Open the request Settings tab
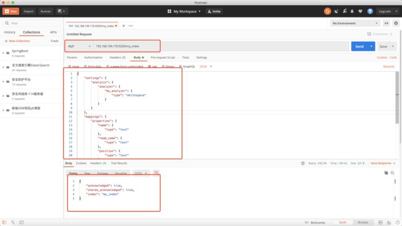The image size is (402, 226). click(x=202, y=57)
